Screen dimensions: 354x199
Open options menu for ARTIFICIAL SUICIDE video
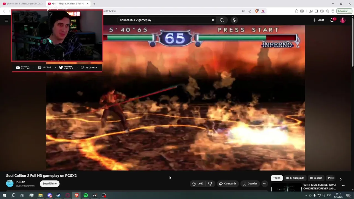(x=344, y=185)
